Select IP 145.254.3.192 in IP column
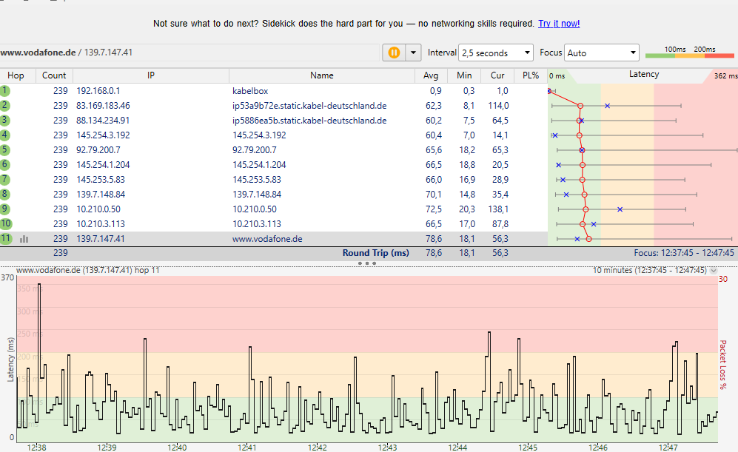The width and height of the screenshot is (738, 452). (x=103, y=135)
